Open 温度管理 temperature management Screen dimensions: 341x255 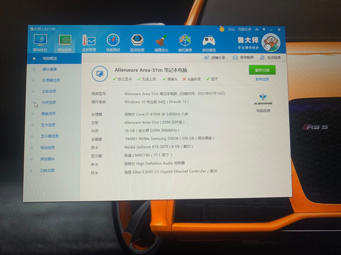point(89,42)
